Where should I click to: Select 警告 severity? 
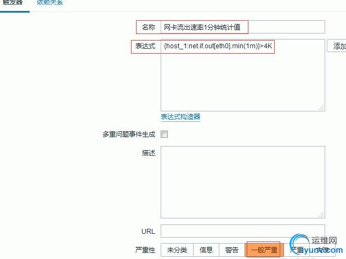coord(232,250)
